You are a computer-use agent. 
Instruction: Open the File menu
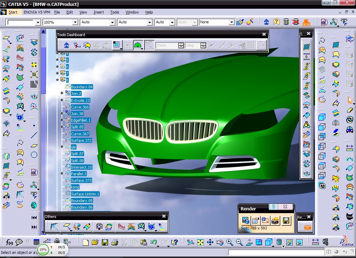click(x=57, y=12)
